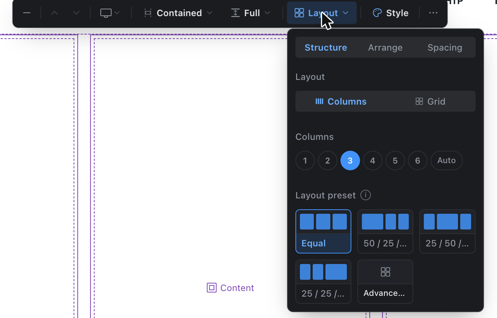The width and height of the screenshot is (497, 318).
Task: Click the minus icon in toolbar
Action: click(27, 13)
